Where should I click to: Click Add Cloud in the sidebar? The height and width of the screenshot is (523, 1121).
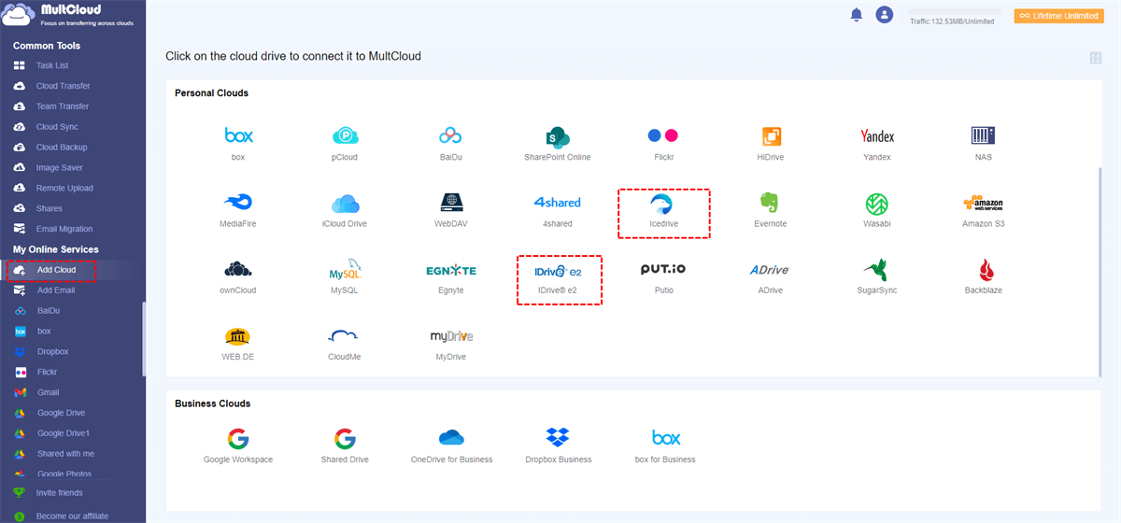click(56, 270)
